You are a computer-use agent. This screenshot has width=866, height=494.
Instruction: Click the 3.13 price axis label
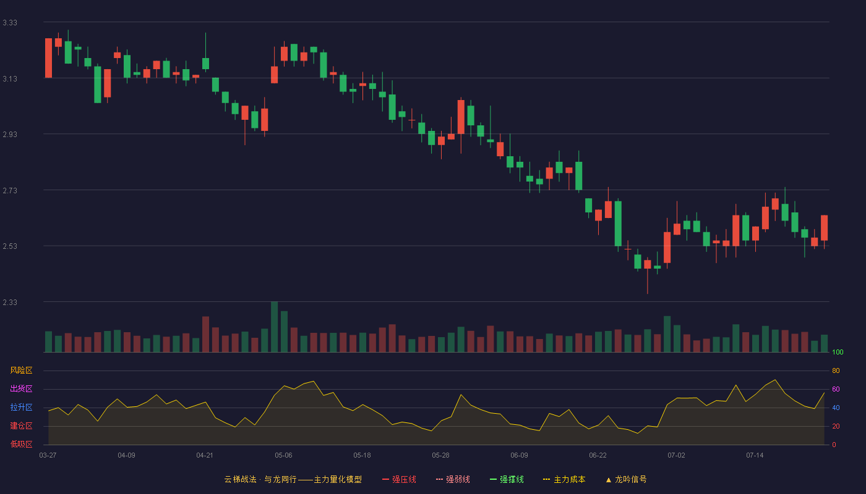[x=10, y=79]
